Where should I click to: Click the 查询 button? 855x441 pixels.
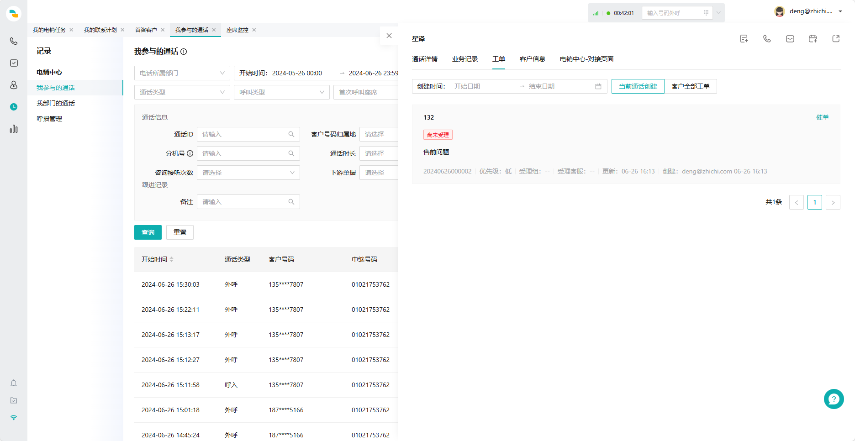pyautogui.click(x=148, y=232)
